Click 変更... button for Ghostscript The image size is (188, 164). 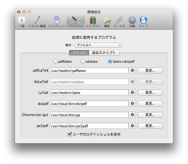[x=150, y=115]
